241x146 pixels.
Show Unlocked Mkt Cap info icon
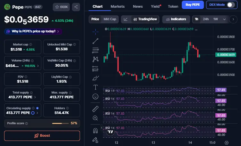(75, 45)
